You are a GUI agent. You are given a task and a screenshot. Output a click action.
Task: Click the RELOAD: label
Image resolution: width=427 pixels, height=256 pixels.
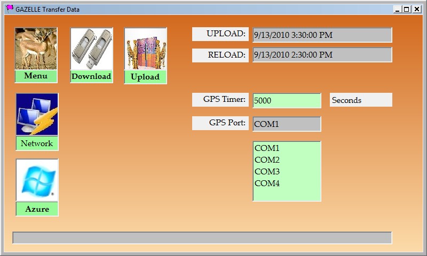click(x=220, y=55)
